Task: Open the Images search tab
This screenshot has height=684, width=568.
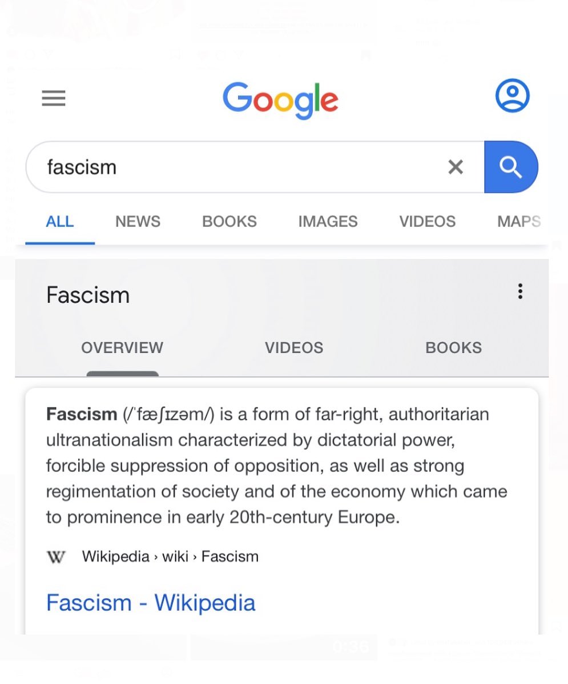Action: (x=328, y=222)
